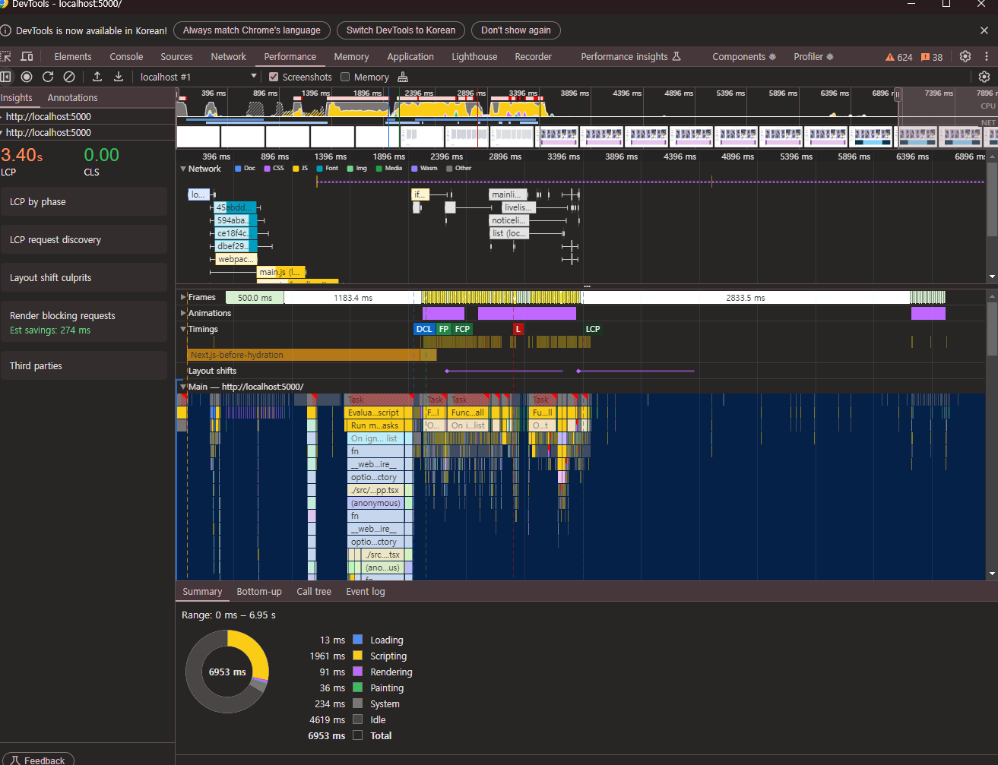Expand the Render blocking requests insight

pos(84,322)
